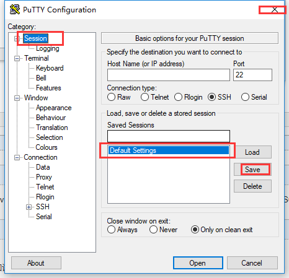Viewport: 289px width, 278px height.
Task: Click the Host Name input field
Action: (169, 75)
